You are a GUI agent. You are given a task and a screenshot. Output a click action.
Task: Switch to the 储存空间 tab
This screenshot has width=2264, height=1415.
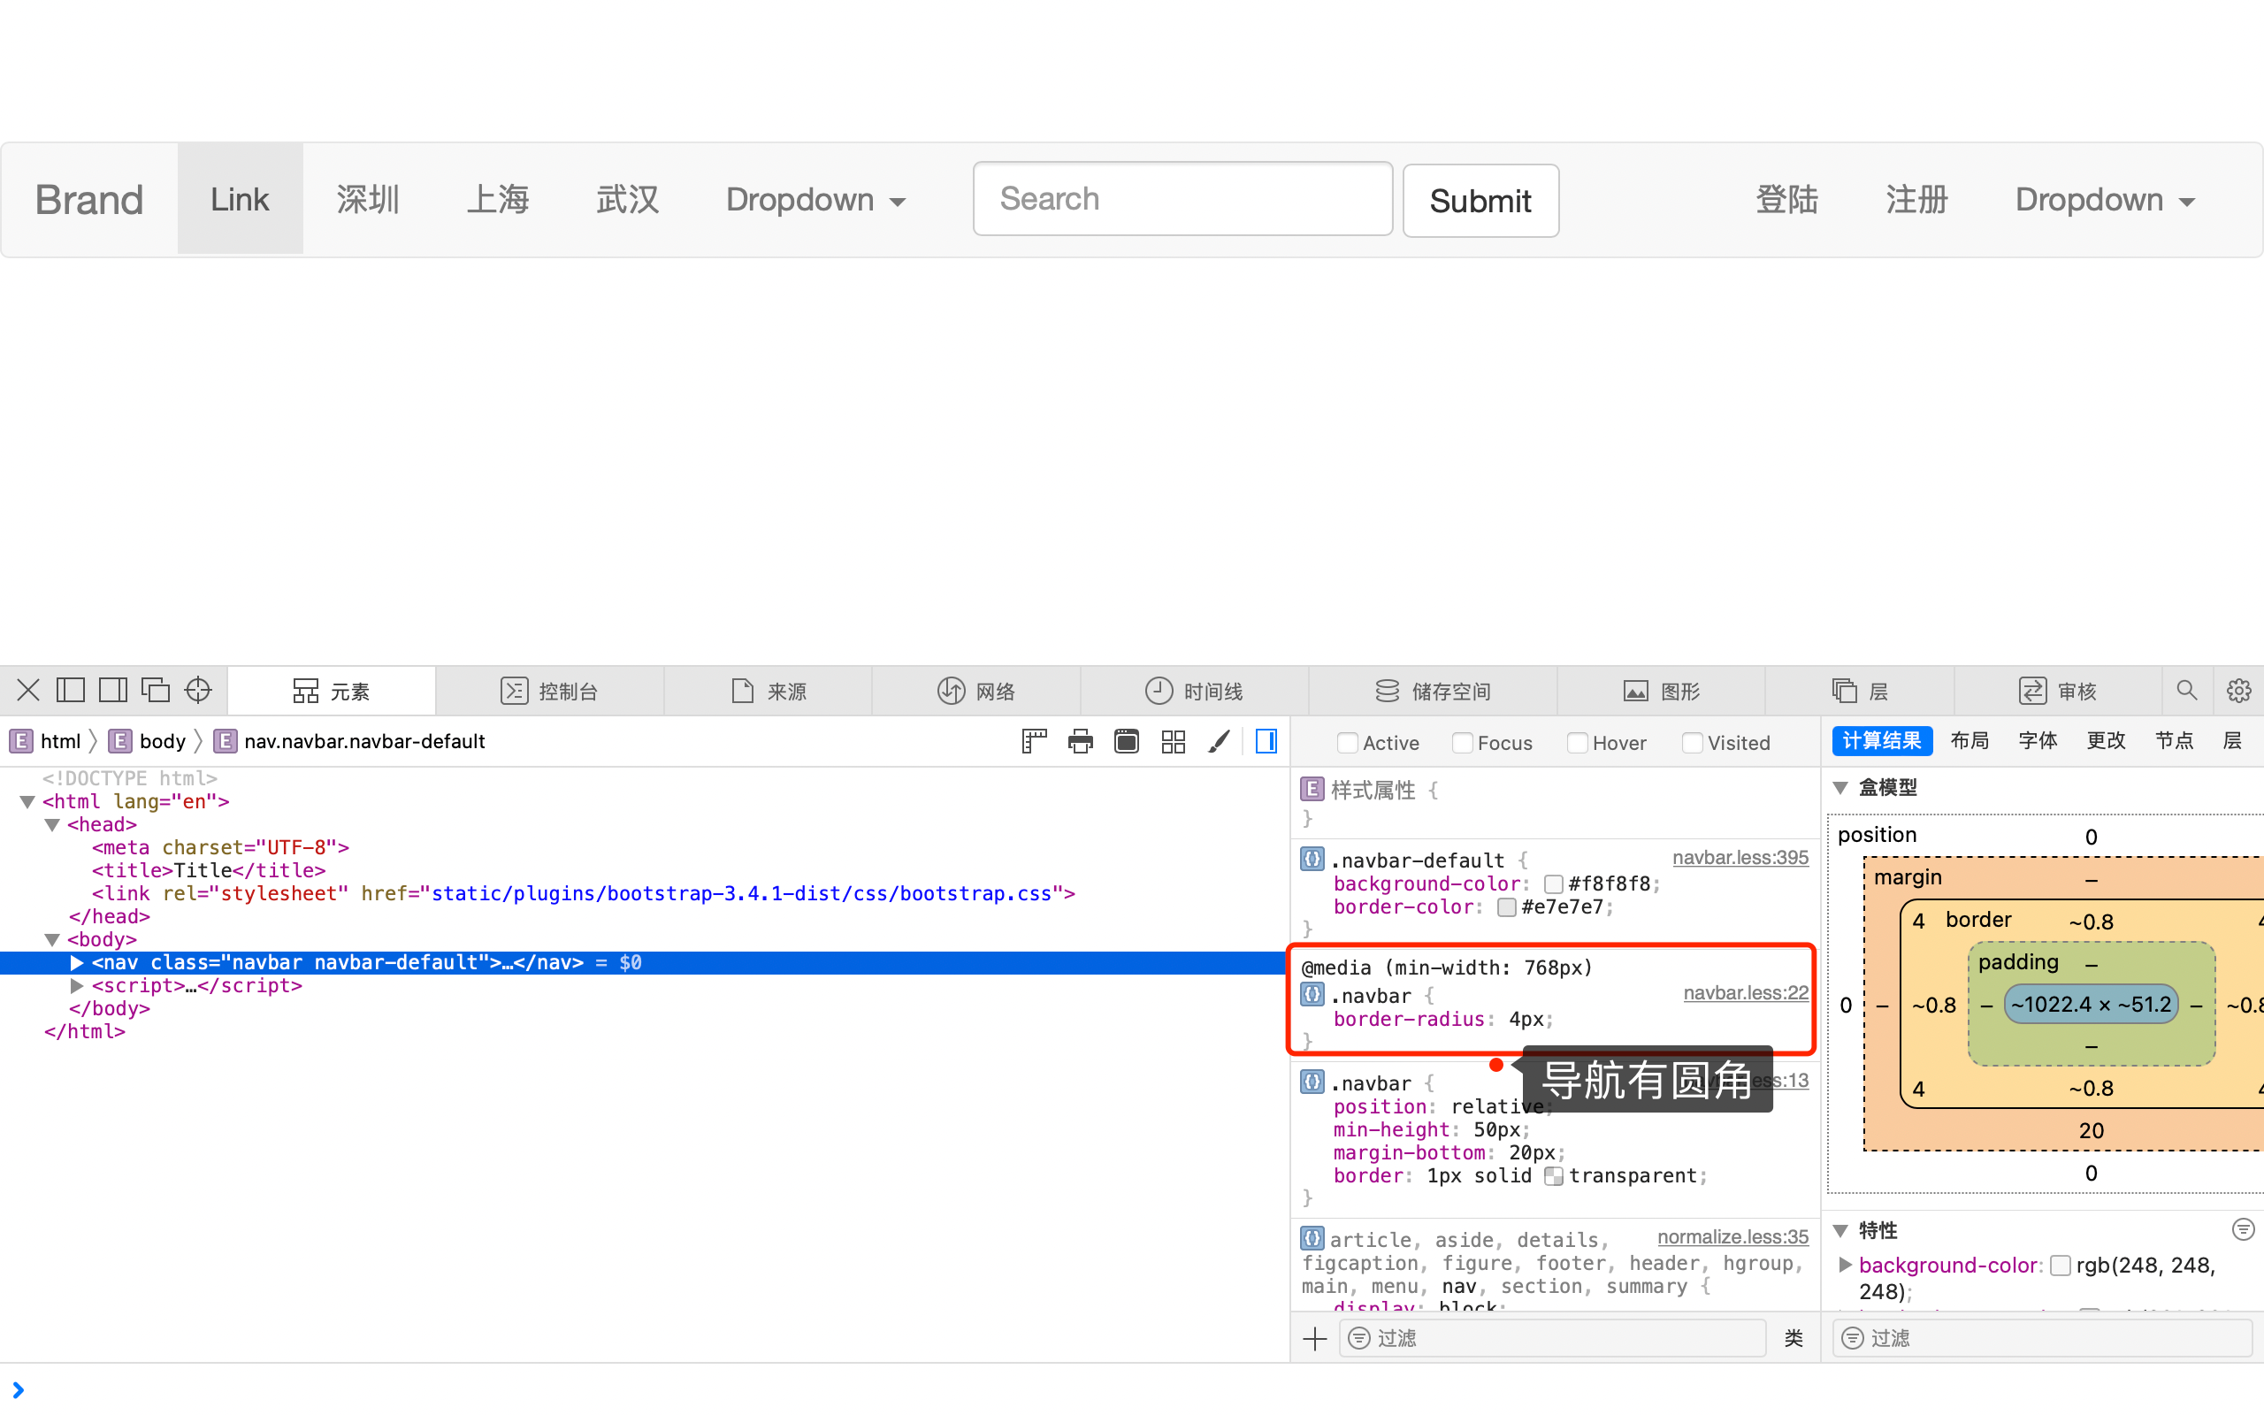click(x=1433, y=691)
